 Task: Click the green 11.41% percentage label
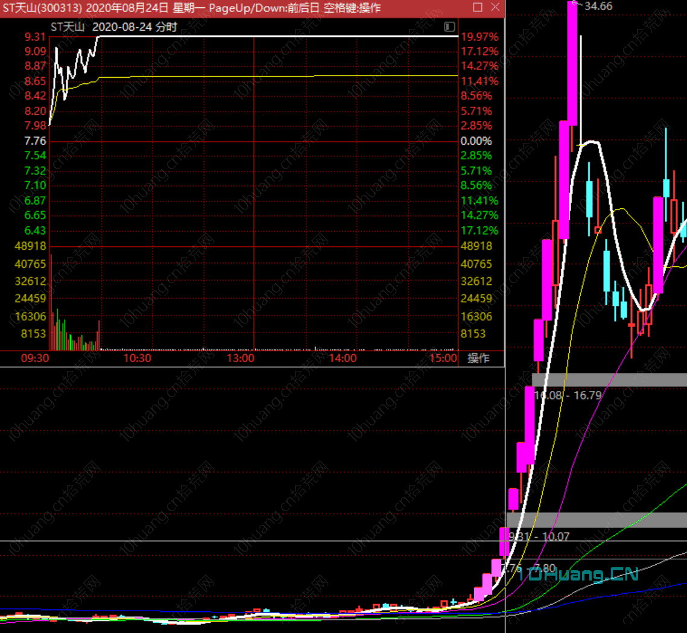click(480, 200)
